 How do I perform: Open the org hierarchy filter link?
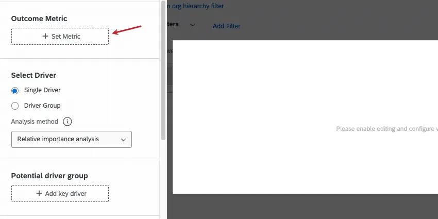[196, 6]
